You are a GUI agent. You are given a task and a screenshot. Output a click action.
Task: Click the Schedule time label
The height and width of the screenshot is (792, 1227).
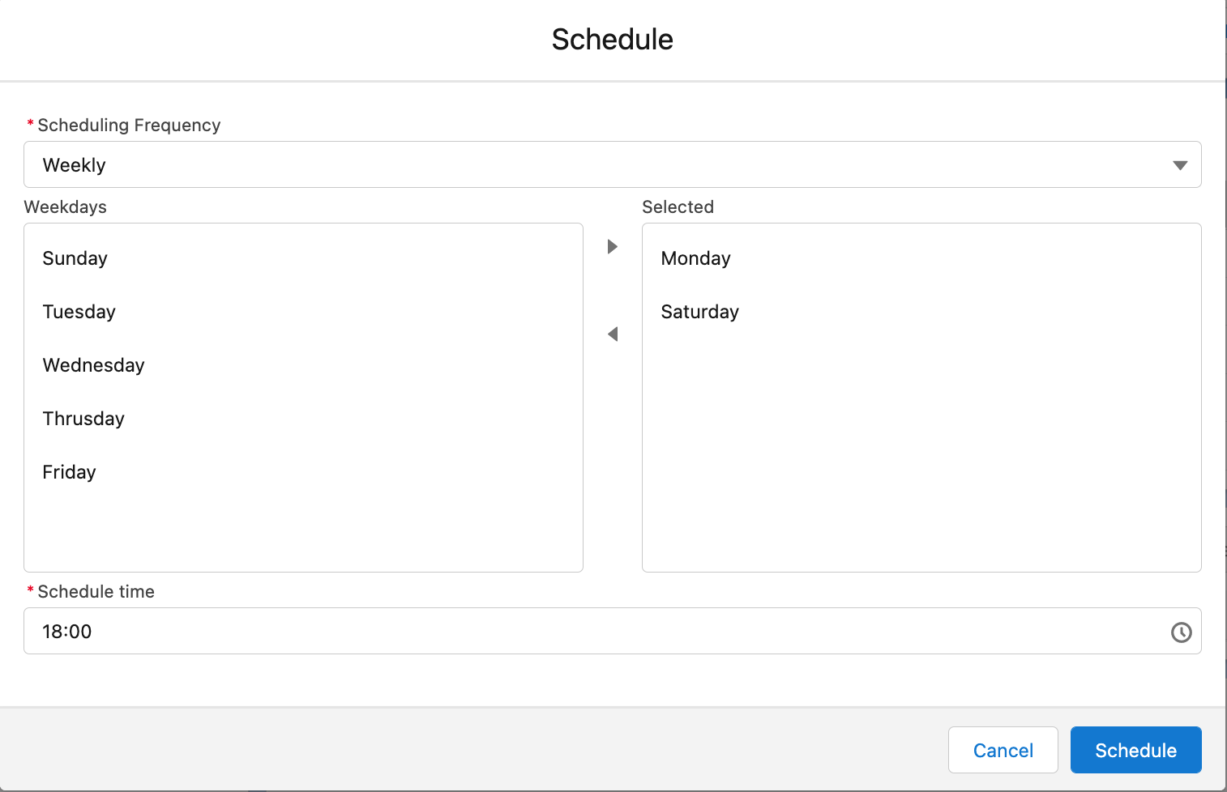[x=96, y=592]
